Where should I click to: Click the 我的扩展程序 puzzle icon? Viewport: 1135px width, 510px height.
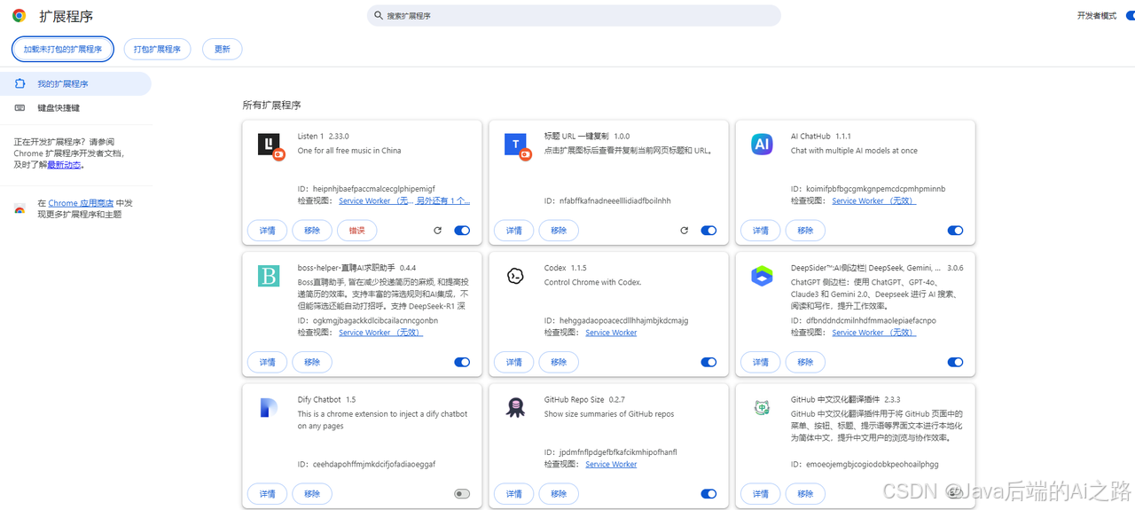coord(20,83)
